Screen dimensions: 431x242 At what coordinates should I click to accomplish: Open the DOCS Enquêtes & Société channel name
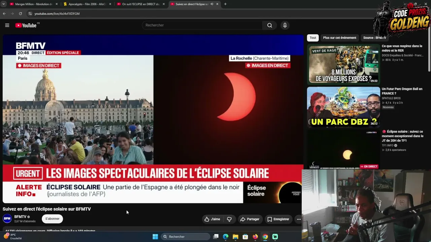402,55
